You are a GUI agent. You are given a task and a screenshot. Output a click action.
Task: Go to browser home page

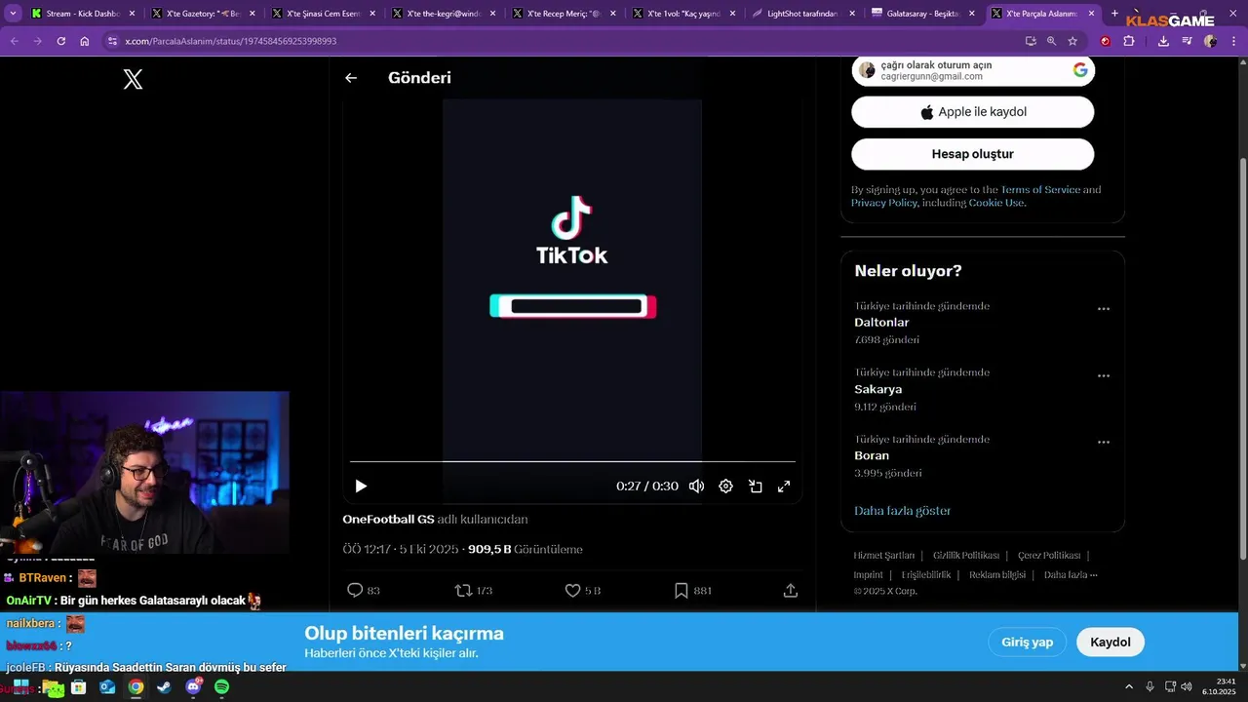85,41
